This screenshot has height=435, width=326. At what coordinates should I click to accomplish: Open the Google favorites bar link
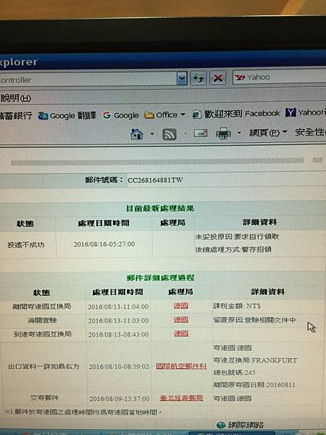tap(120, 115)
